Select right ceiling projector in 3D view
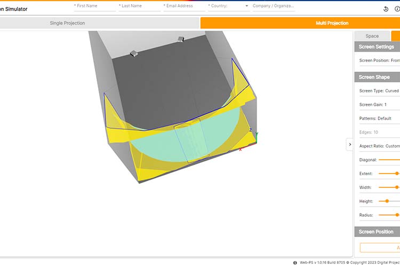The image size is (400, 267). (x=181, y=39)
